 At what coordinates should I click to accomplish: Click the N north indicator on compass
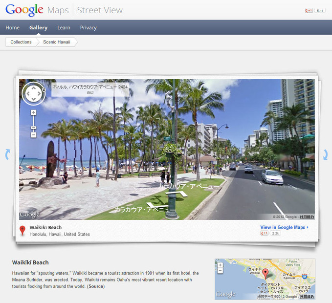pos(44,89)
